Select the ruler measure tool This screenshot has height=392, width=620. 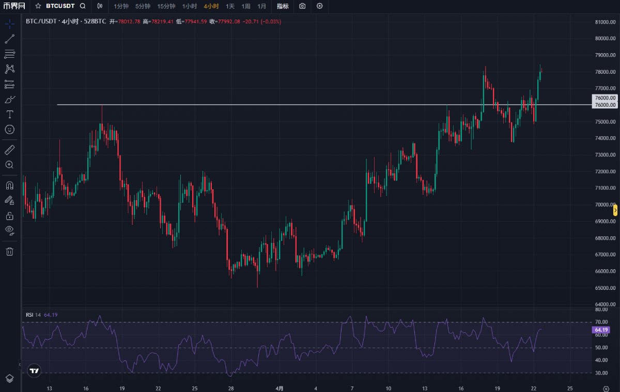[x=9, y=150]
